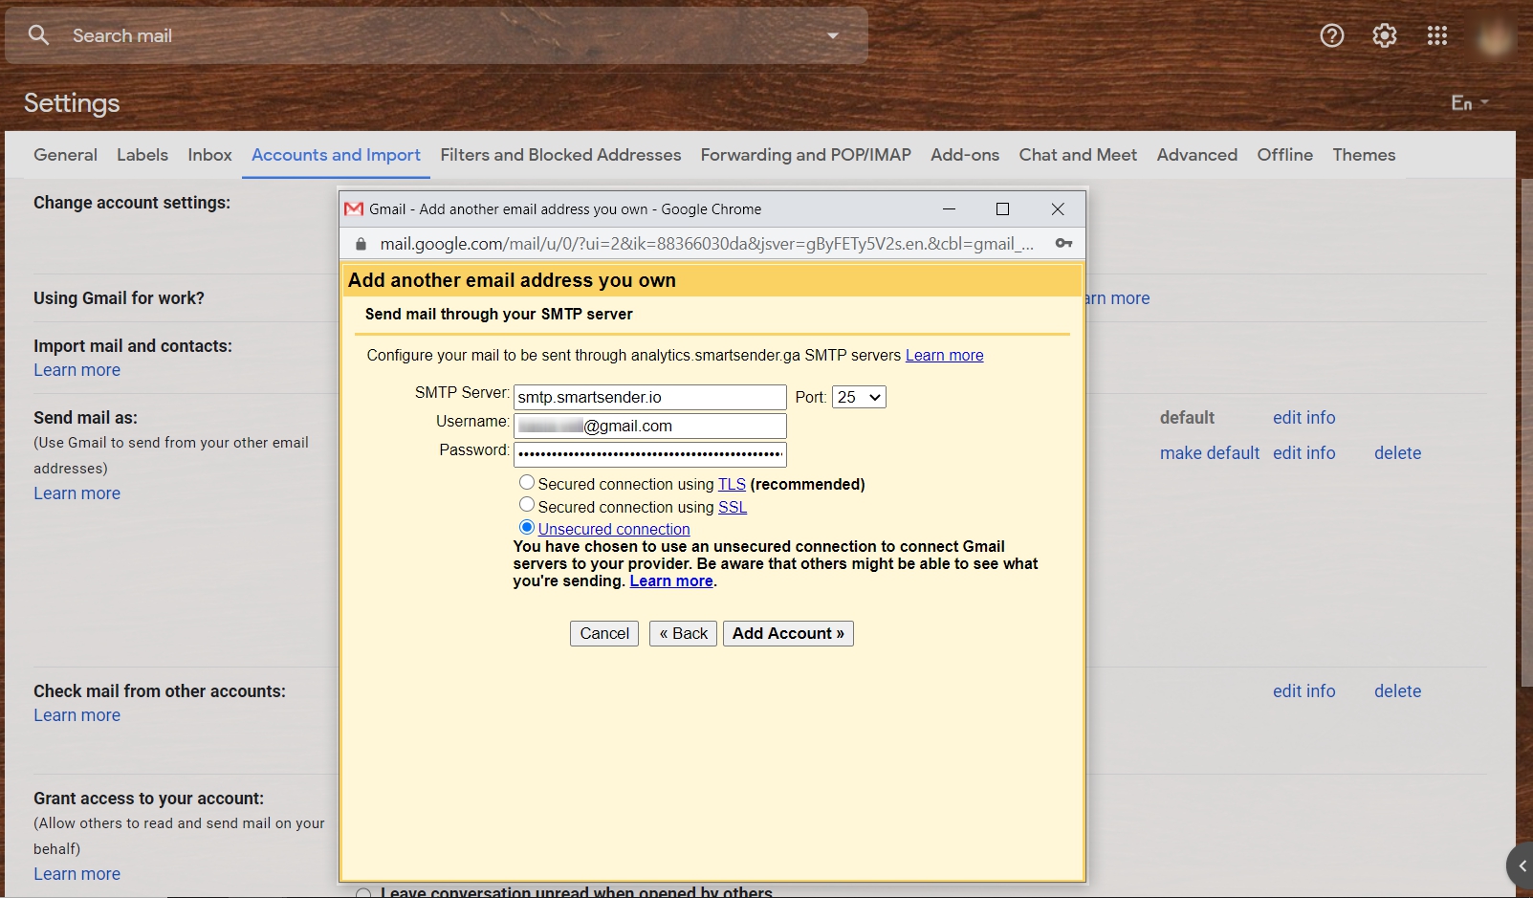
Task: Open the Settings gear icon
Action: [x=1385, y=35]
